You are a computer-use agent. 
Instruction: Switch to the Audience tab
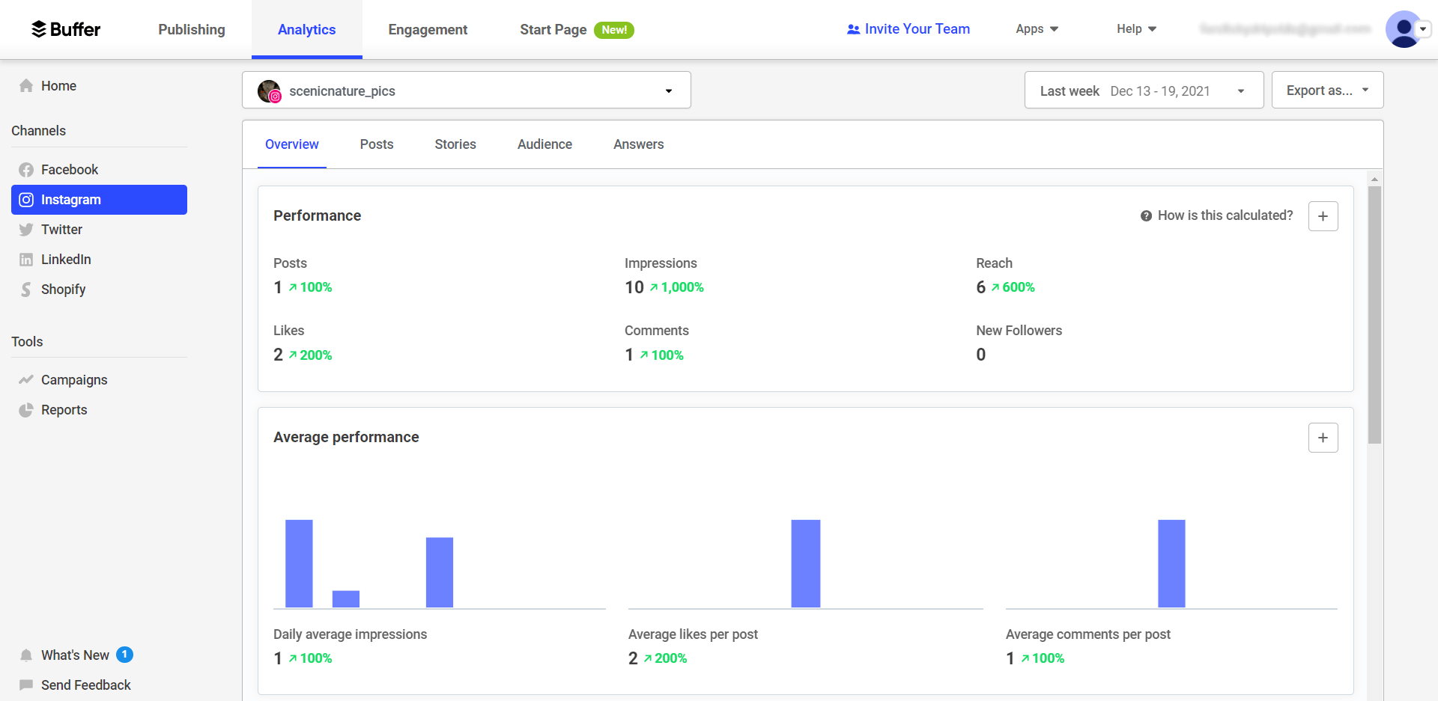[544, 144]
